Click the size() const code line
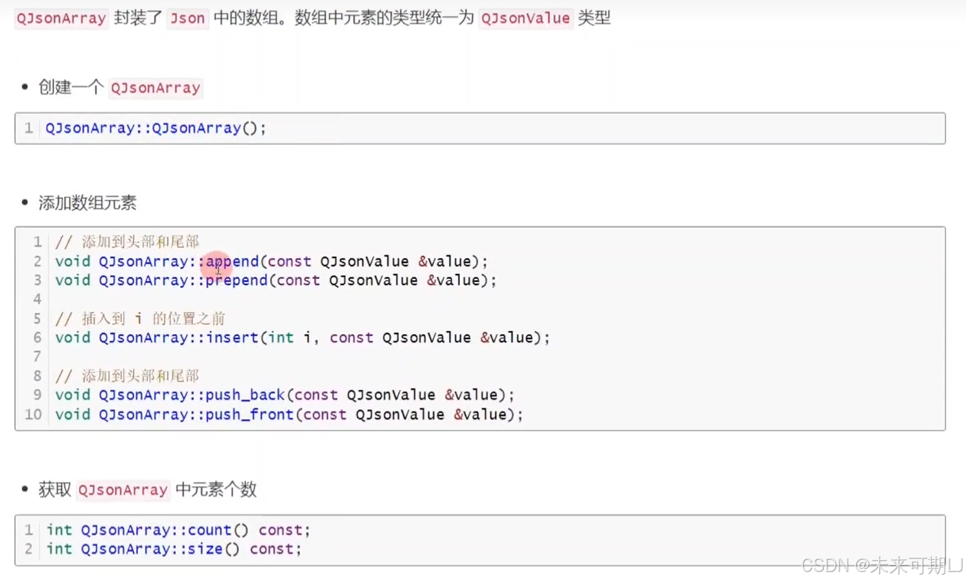 click(174, 549)
